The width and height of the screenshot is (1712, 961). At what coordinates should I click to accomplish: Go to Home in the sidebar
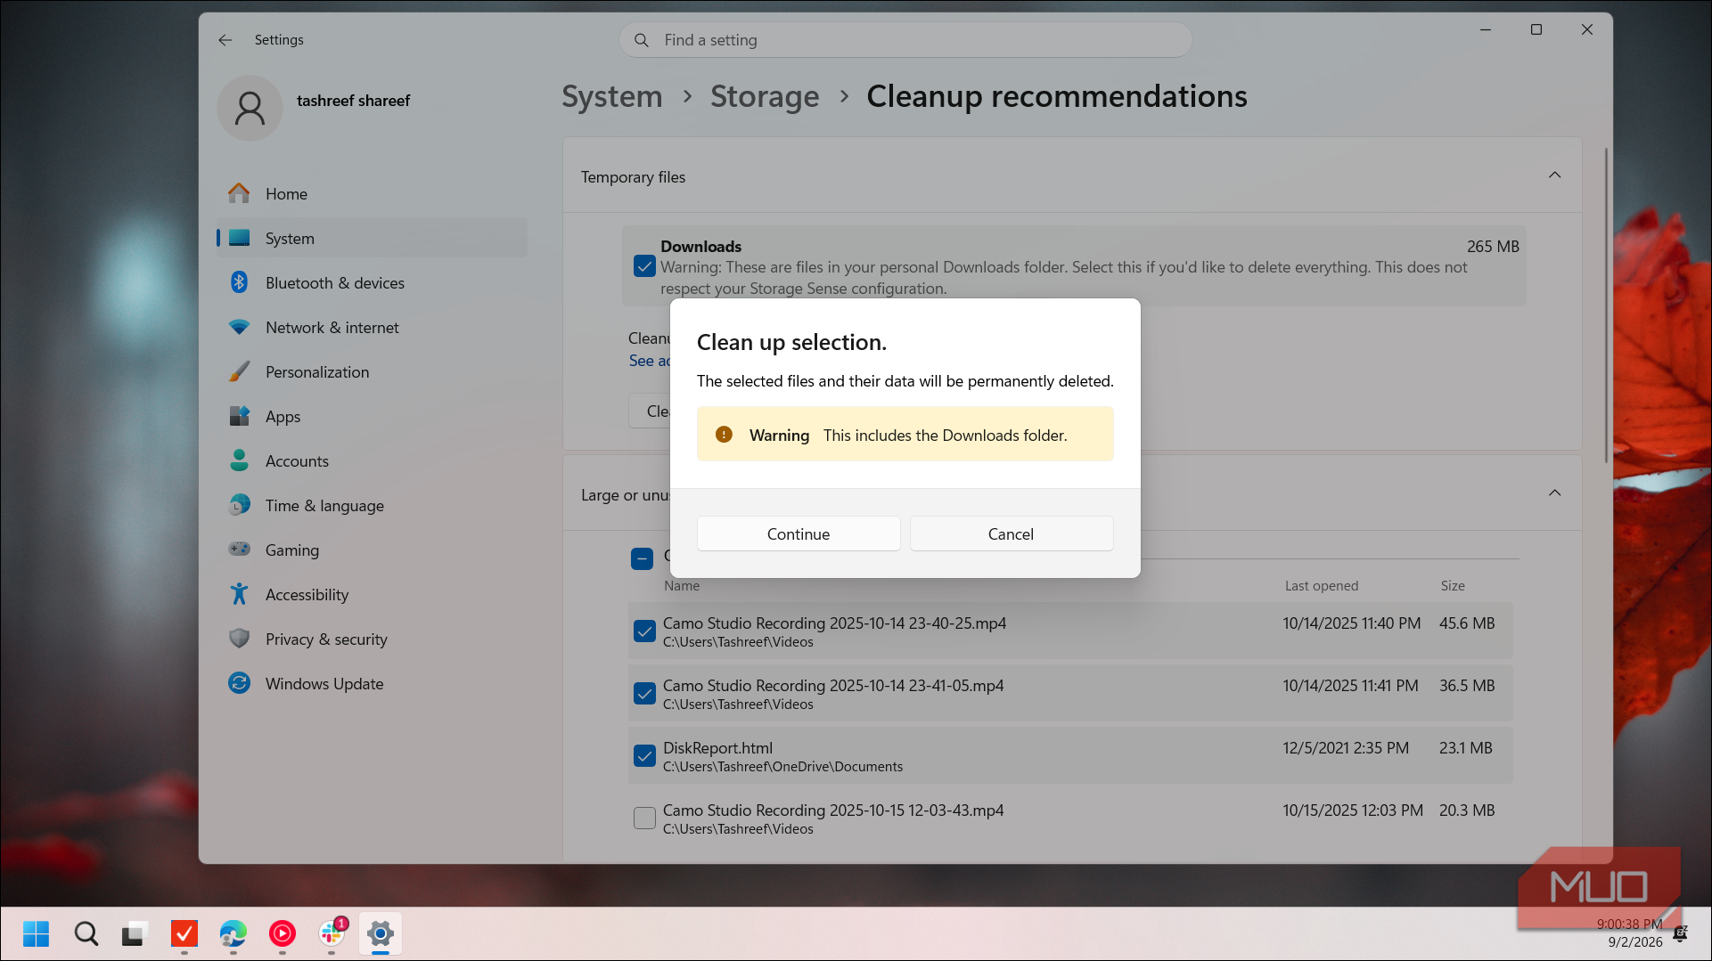(x=372, y=193)
